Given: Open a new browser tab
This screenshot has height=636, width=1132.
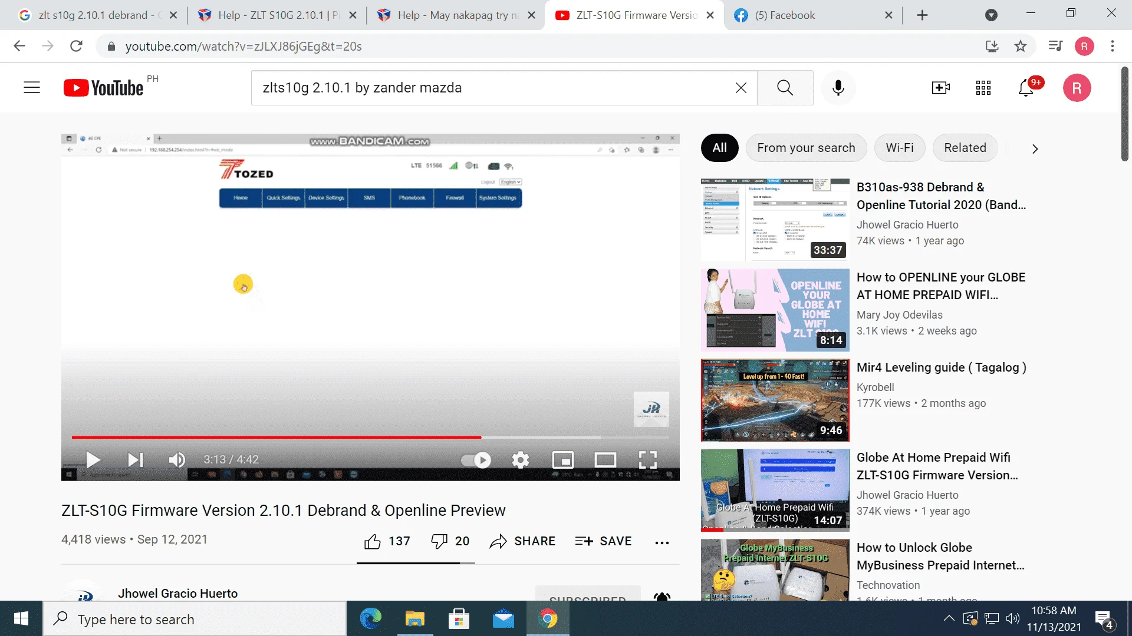Looking at the screenshot, I should coord(922,15).
